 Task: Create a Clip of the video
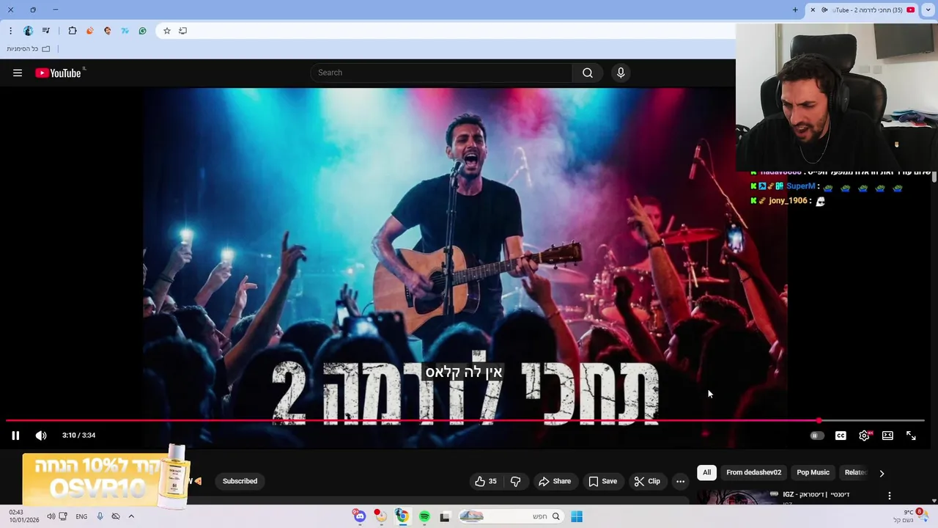pos(647,481)
